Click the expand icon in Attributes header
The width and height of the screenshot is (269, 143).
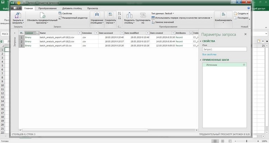point(191,33)
